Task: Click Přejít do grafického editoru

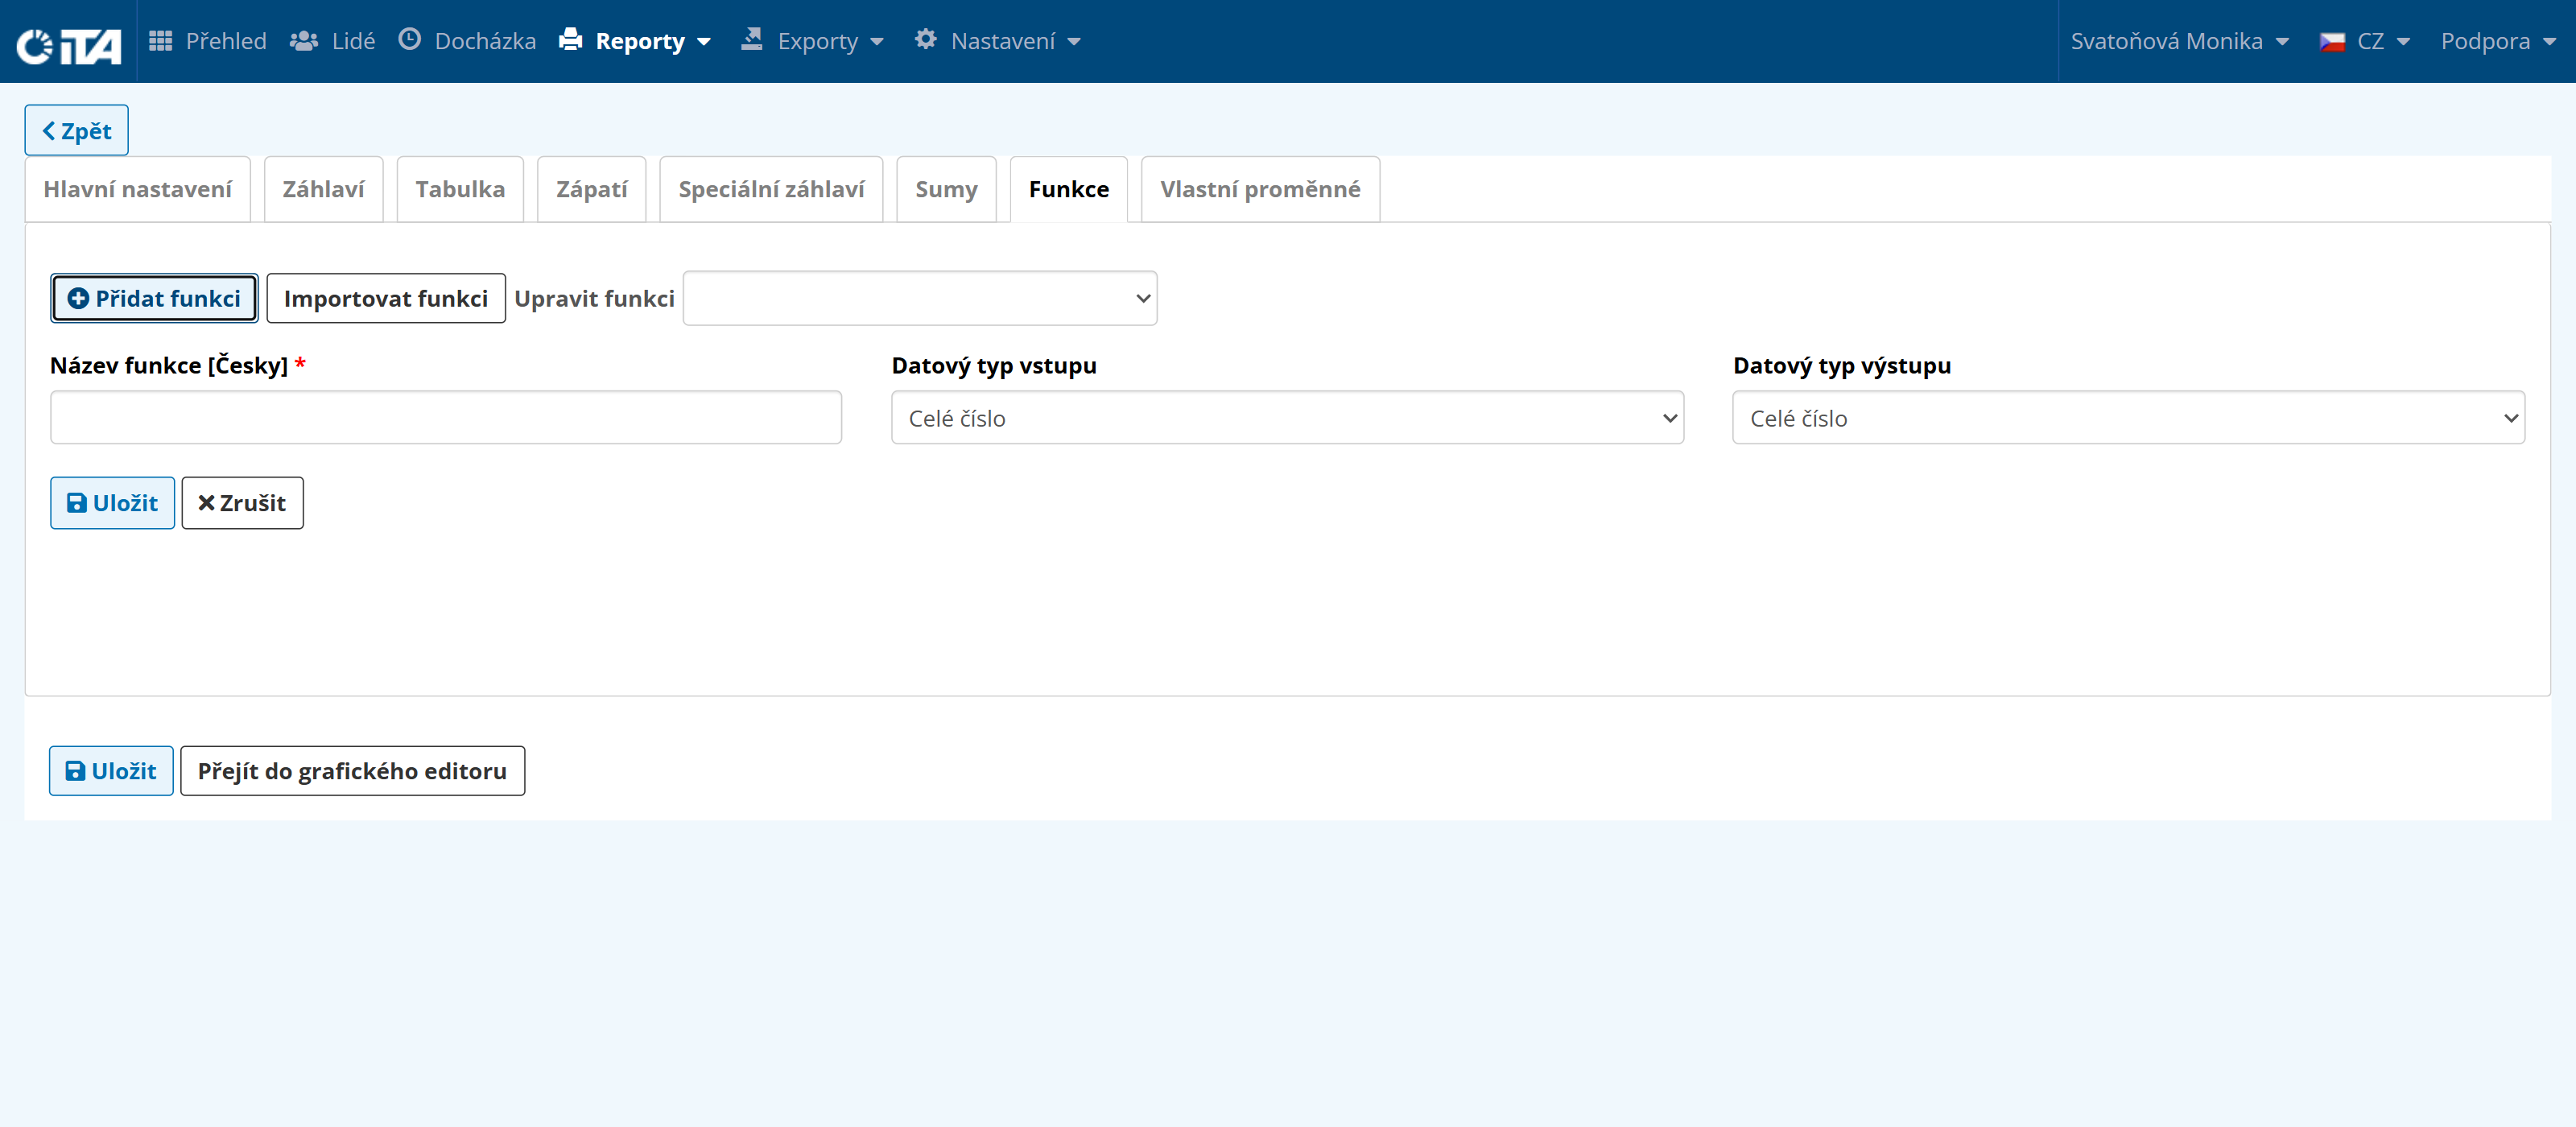Action: [x=352, y=771]
